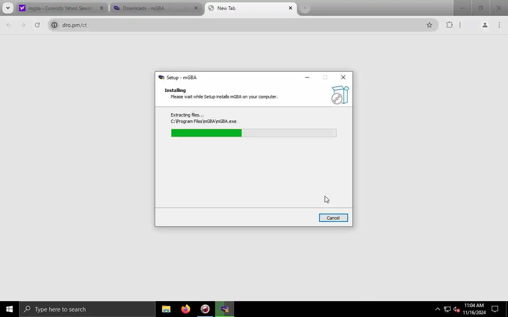This screenshot has width=508, height=317.
Task: Minimize the browser window
Action: [462, 8]
